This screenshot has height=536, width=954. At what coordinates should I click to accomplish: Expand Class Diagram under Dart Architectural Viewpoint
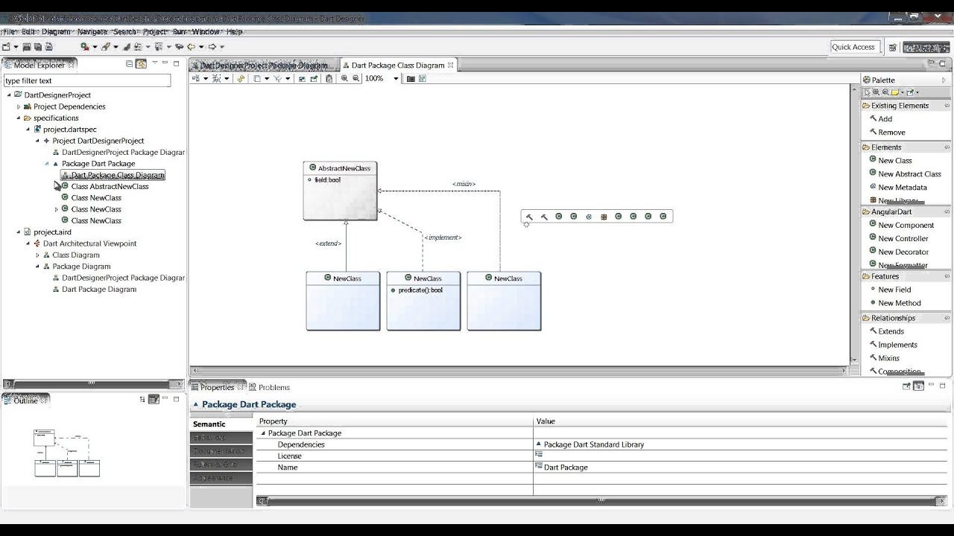pos(37,255)
